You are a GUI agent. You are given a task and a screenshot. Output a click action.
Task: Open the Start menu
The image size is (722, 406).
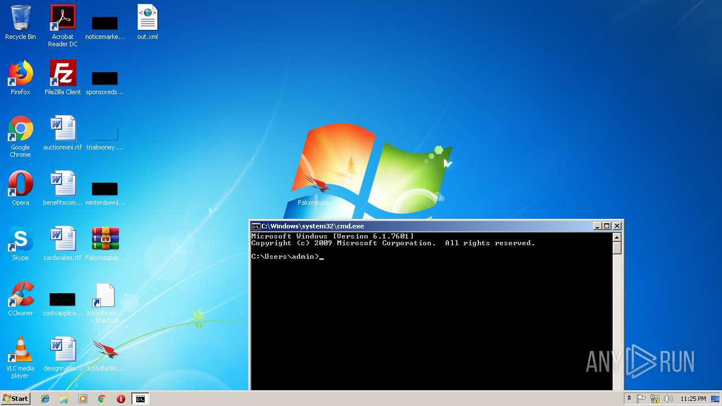click(x=15, y=398)
